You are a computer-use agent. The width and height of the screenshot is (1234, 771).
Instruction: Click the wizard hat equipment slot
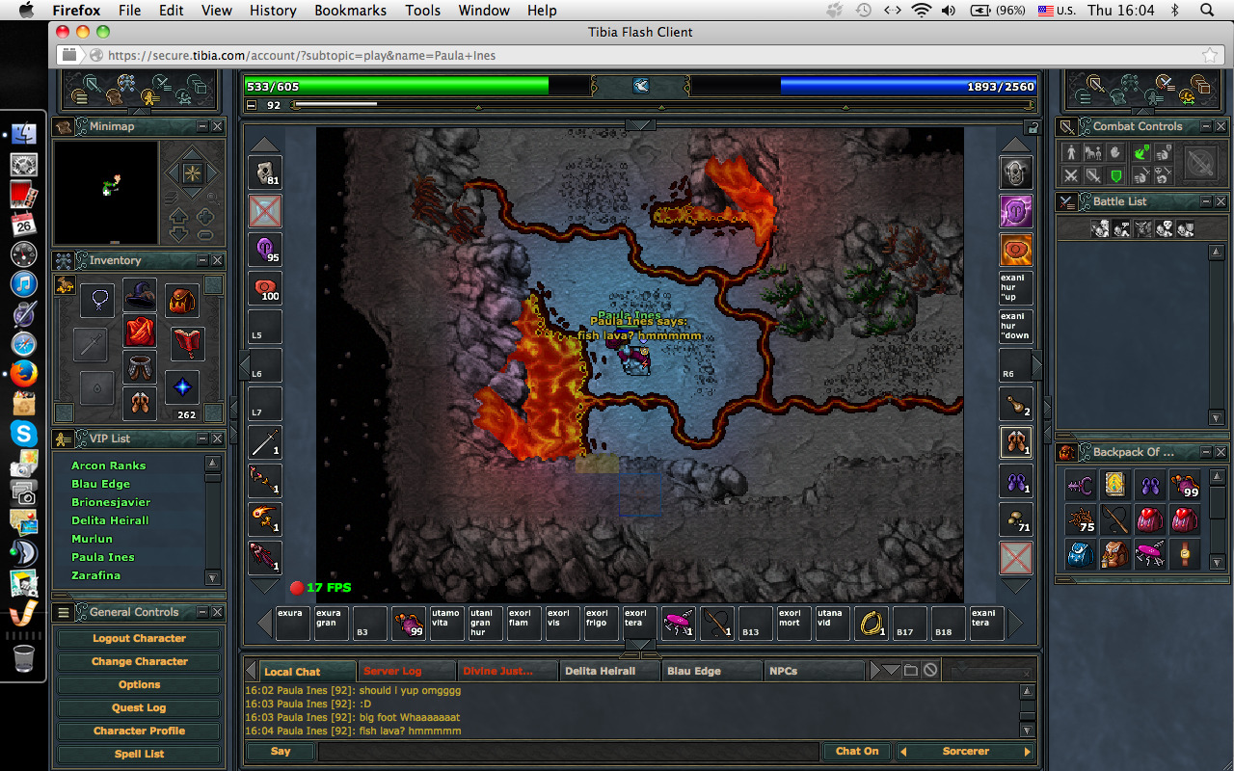pos(140,293)
